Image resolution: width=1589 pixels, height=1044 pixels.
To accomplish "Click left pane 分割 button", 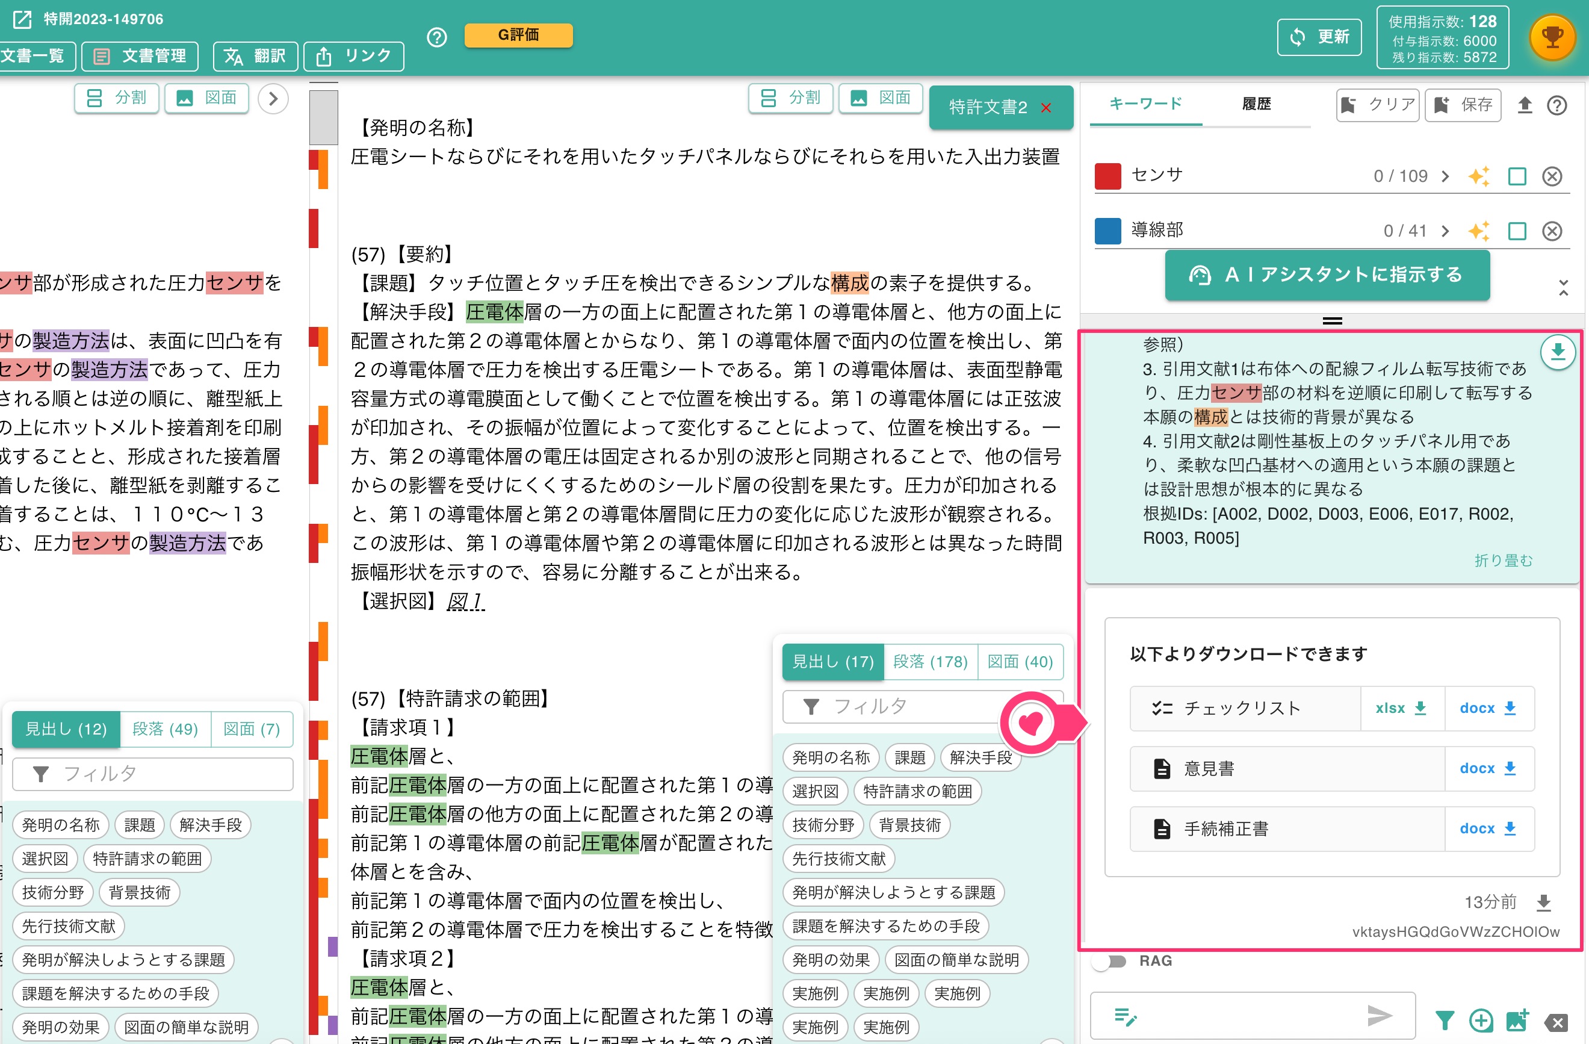I will click(117, 98).
